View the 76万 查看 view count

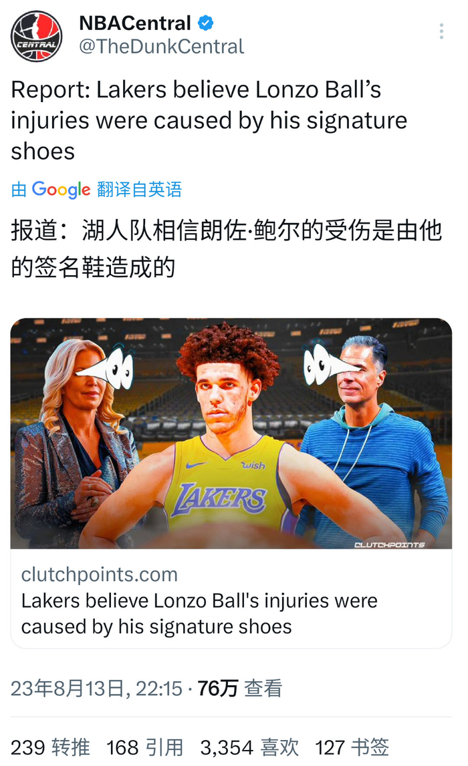(x=239, y=689)
